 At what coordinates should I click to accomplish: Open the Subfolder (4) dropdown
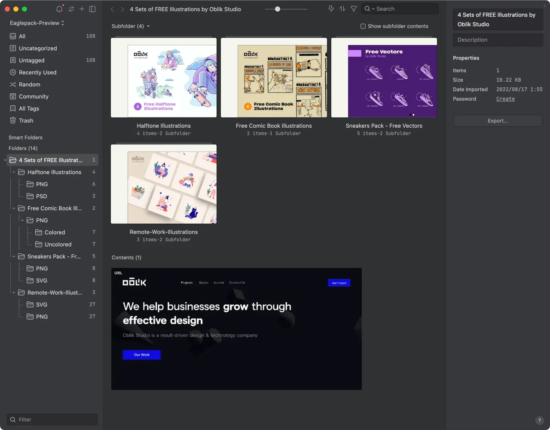(131, 26)
